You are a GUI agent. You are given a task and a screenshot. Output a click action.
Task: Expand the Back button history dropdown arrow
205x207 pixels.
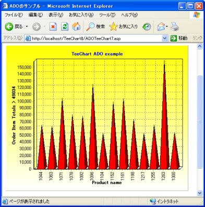click(x=27, y=27)
